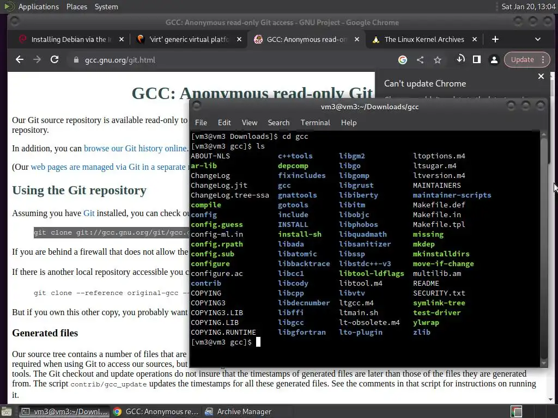Image resolution: width=558 pixels, height=418 pixels.
Task: Click 'ChangeLog.tree-ssa' in terminal listing
Action: point(230,195)
